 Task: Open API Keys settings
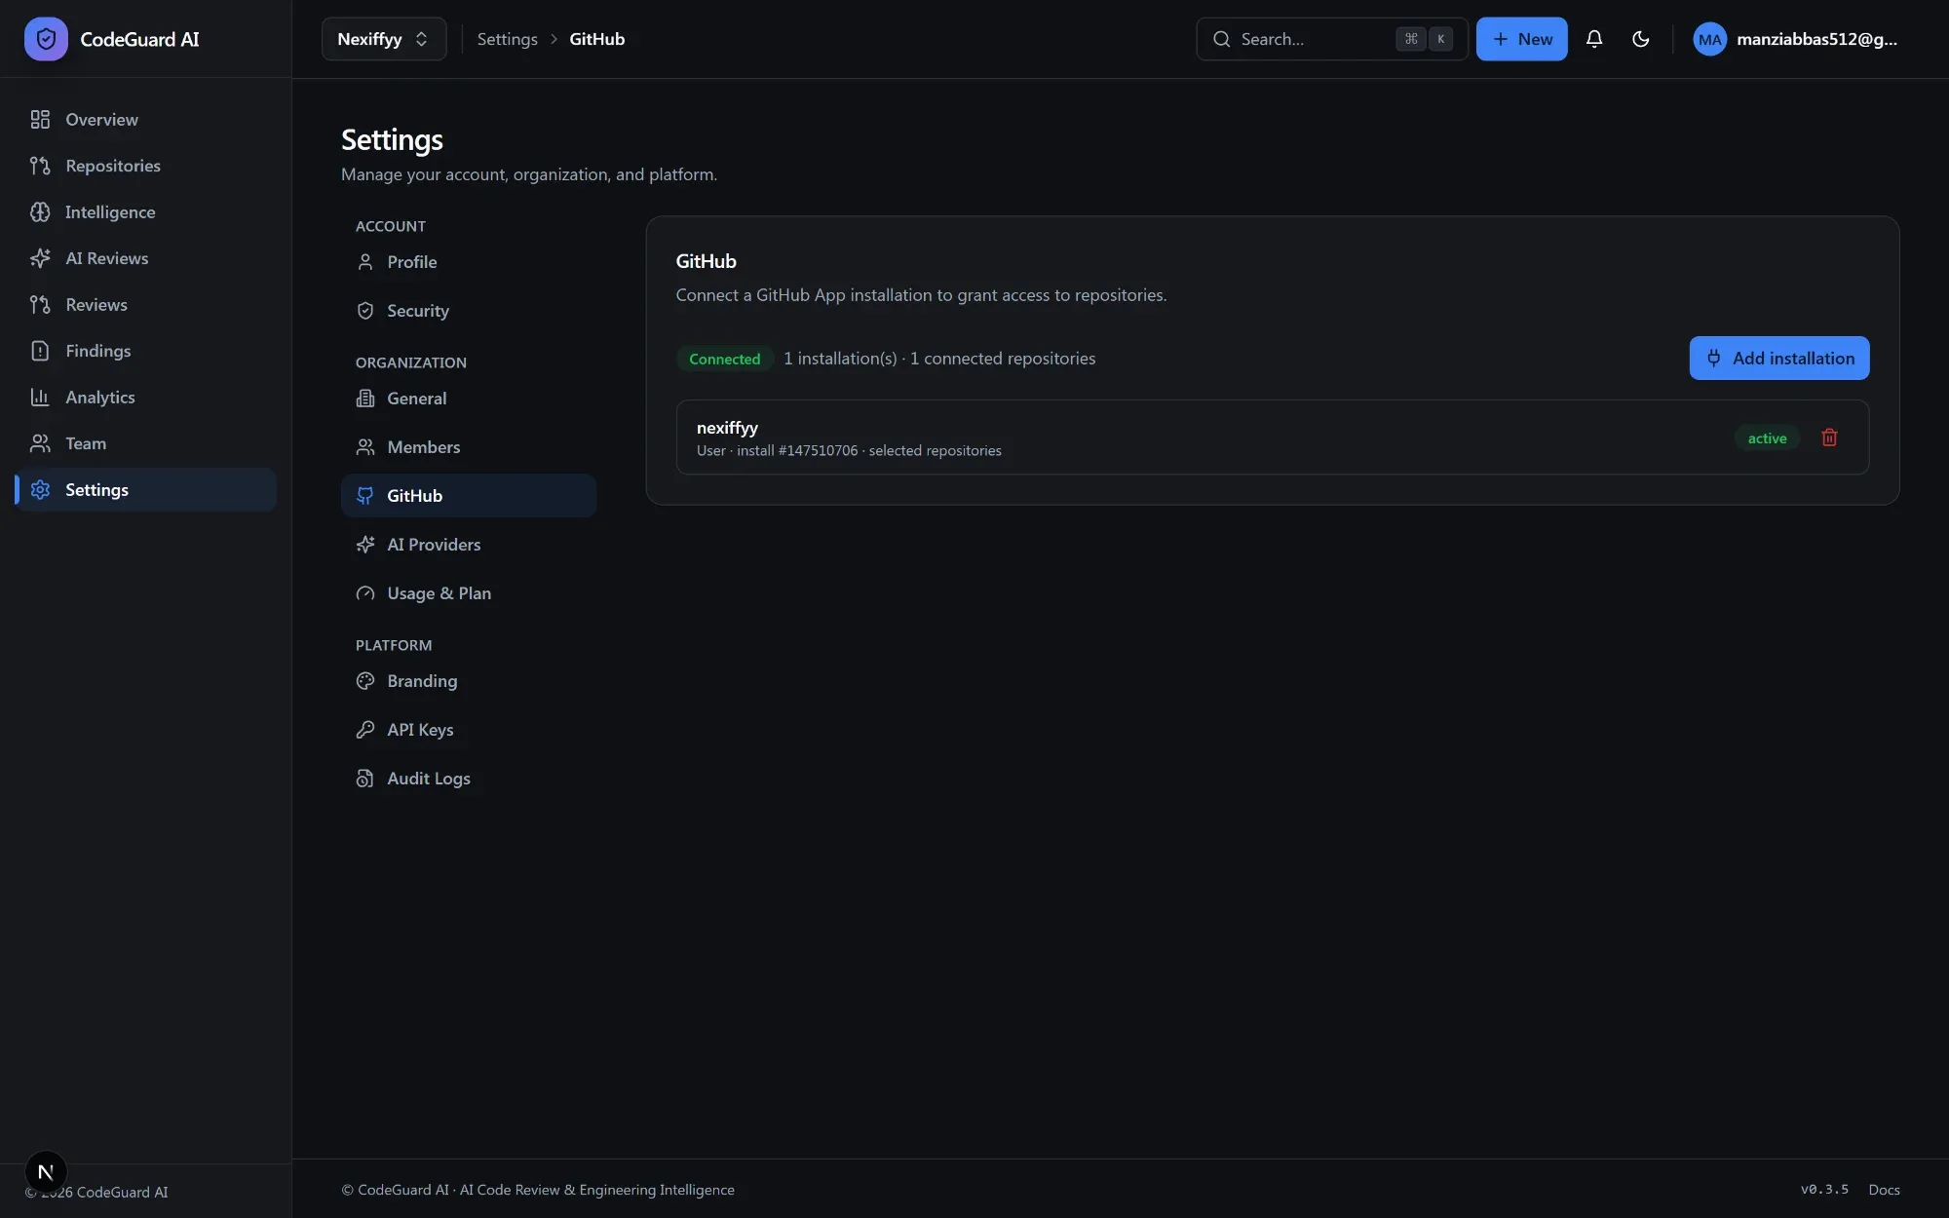coord(469,730)
